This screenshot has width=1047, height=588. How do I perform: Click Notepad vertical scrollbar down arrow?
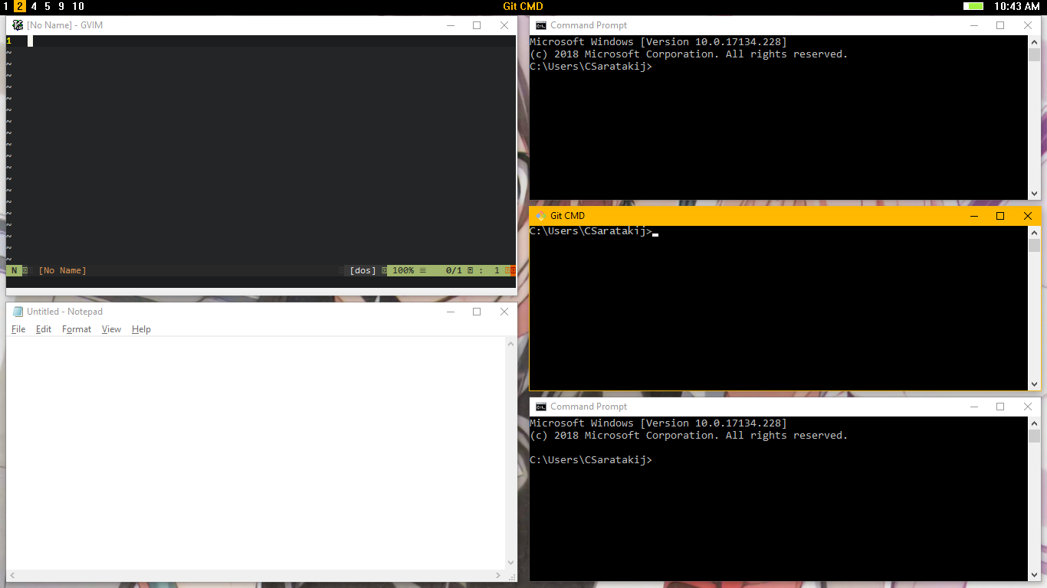(x=511, y=563)
